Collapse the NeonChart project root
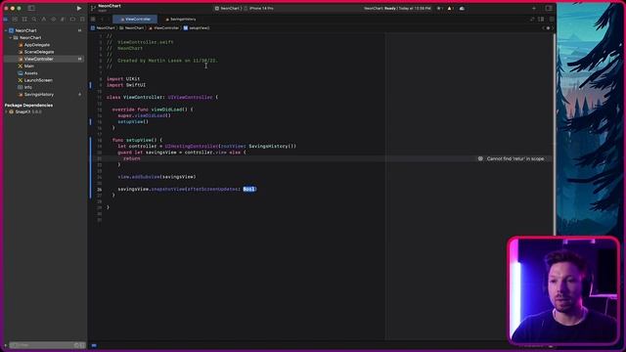This screenshot has width=626, height=352. pyautogui.click(x=6, y=30)
